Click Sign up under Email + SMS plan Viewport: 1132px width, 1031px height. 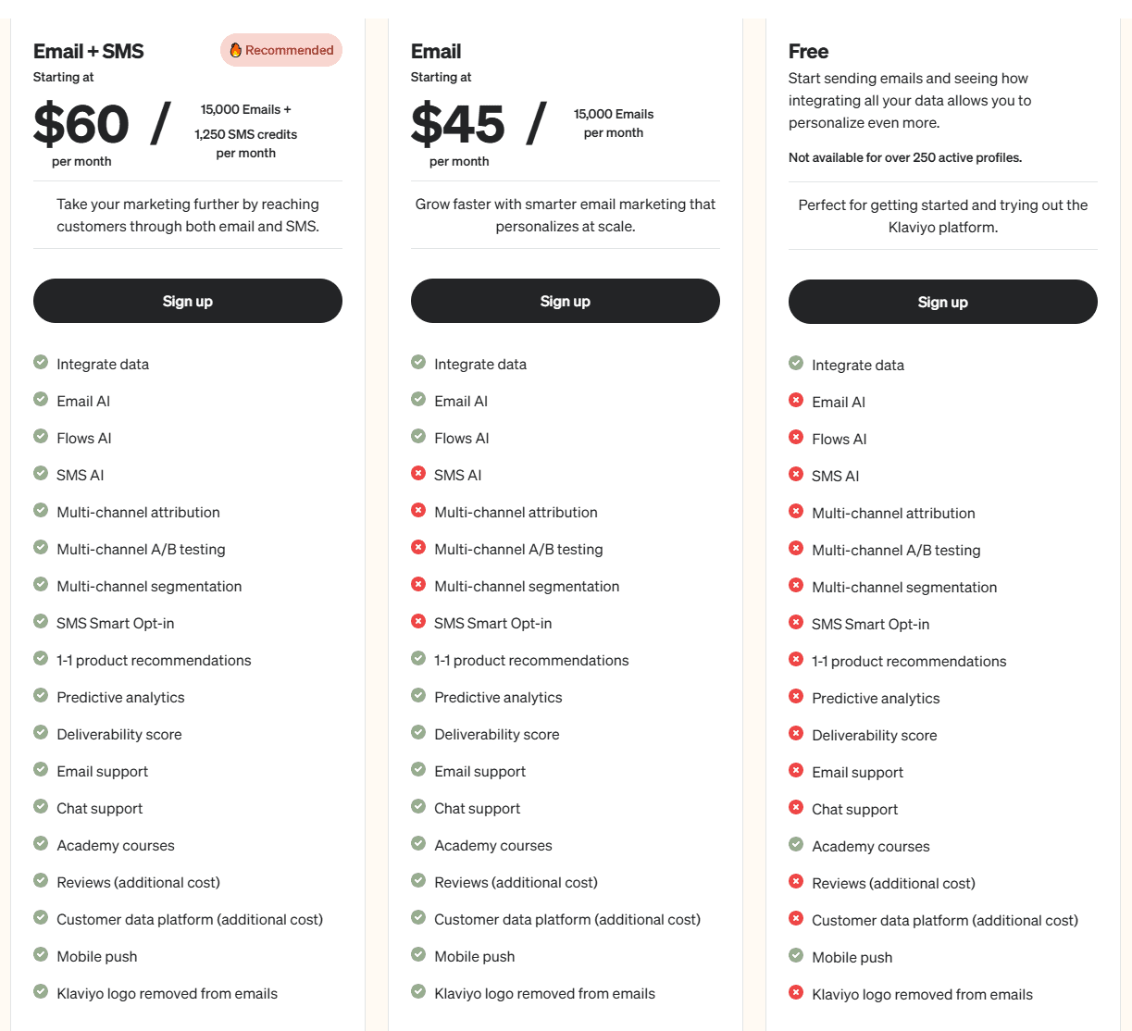pos(188,301)
